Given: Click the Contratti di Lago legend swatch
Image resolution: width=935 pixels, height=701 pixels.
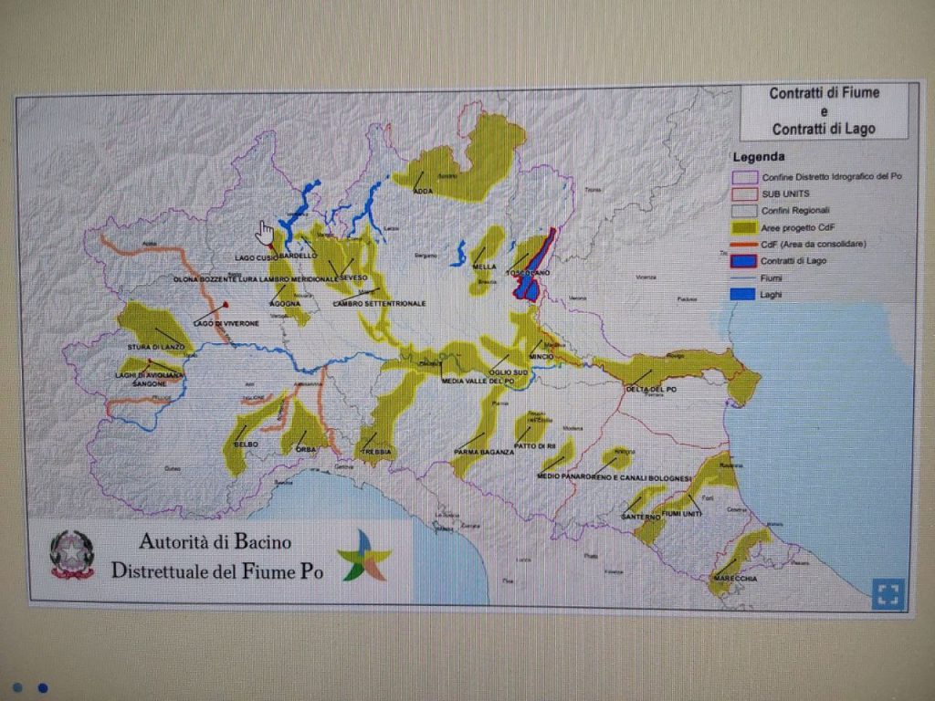Looking at the screenshot, I should click(x=745, y=261).
